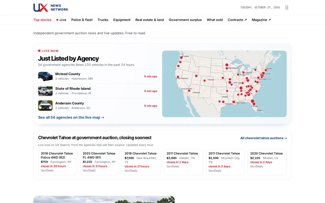
Task: Click the Anderson County vehicle thumbnail
Action: 45,106
